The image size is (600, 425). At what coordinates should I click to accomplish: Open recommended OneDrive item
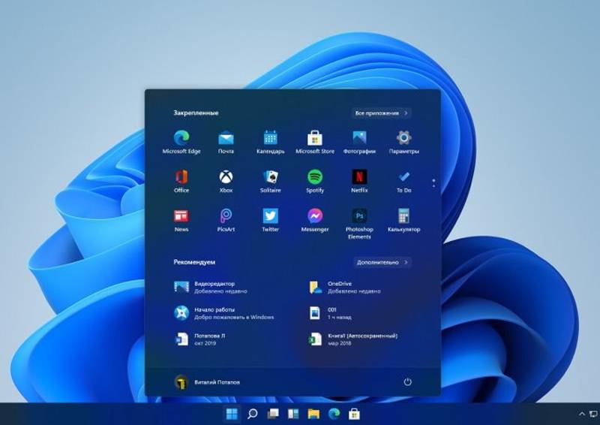(x=344, y=287)
